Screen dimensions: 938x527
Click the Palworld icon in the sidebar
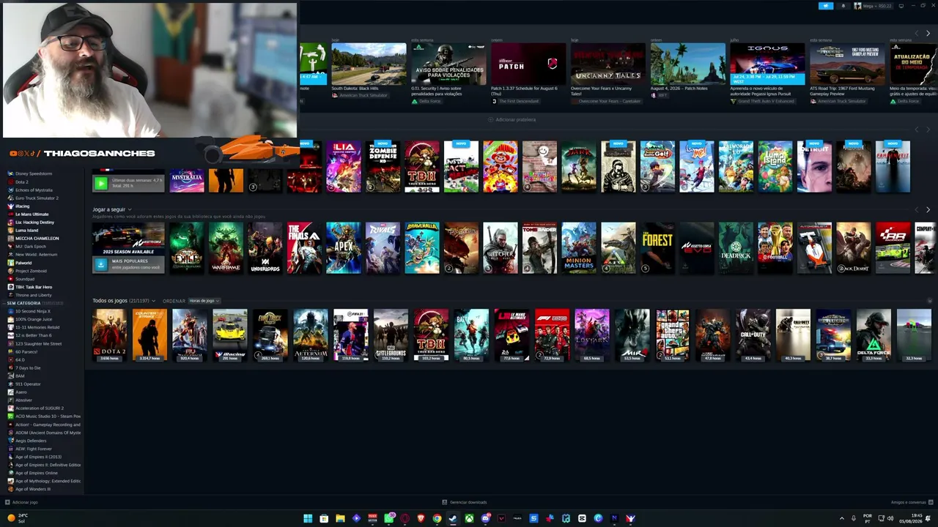click(10, 263)
